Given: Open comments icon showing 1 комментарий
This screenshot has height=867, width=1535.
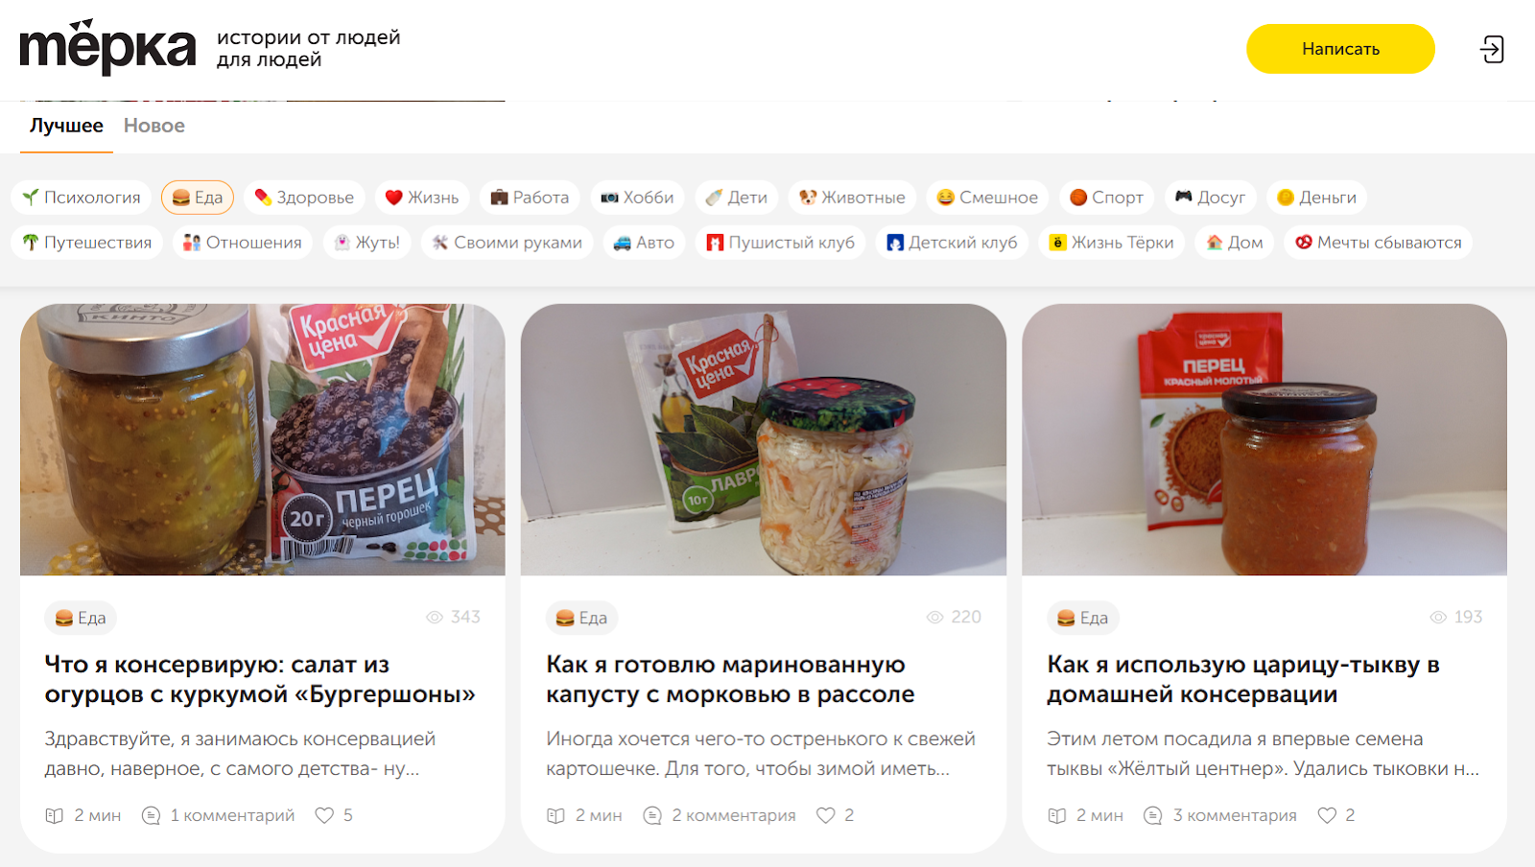Looking at the screenshot, I should pos(151,815).
